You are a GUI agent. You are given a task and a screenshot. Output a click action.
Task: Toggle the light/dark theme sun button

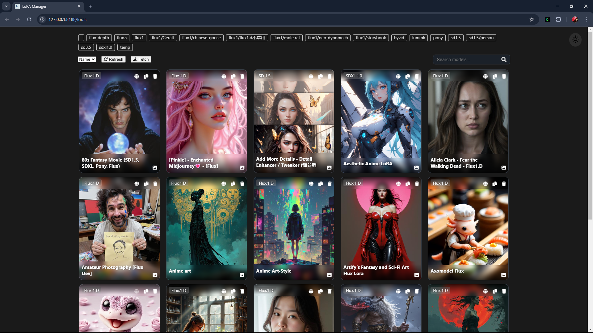pos(575,39)
